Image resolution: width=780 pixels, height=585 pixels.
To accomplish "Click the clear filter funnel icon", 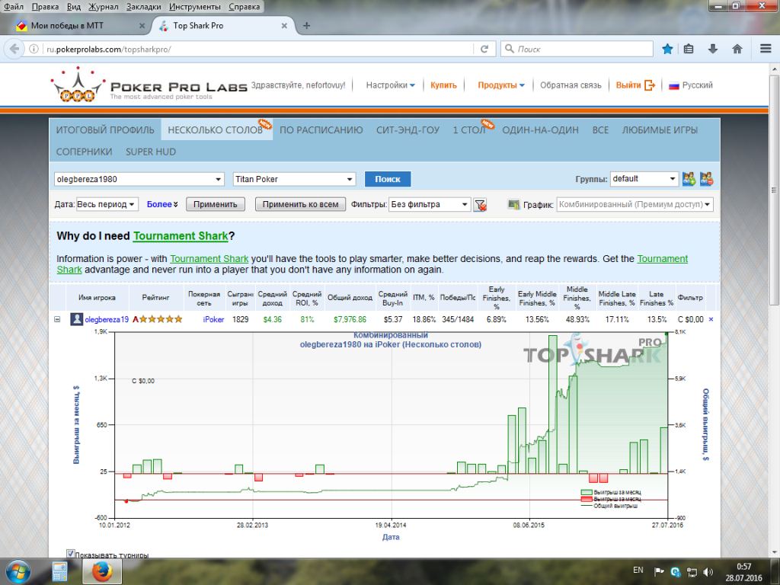I will point(480,204).
